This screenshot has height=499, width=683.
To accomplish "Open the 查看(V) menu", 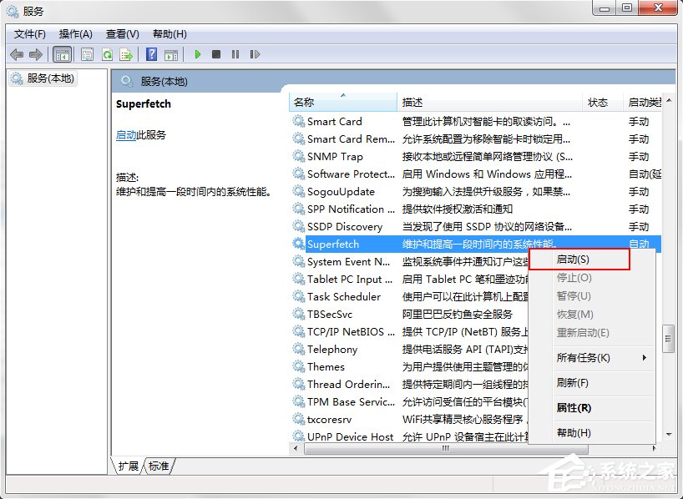I will [x=121, y=34].
